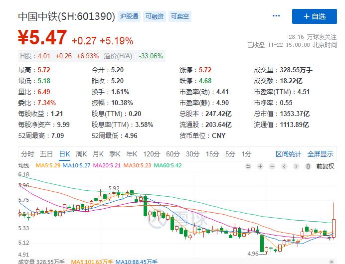Select the 季K tab
The width and height of the screenshot is (345, 264).
point(115,154)
